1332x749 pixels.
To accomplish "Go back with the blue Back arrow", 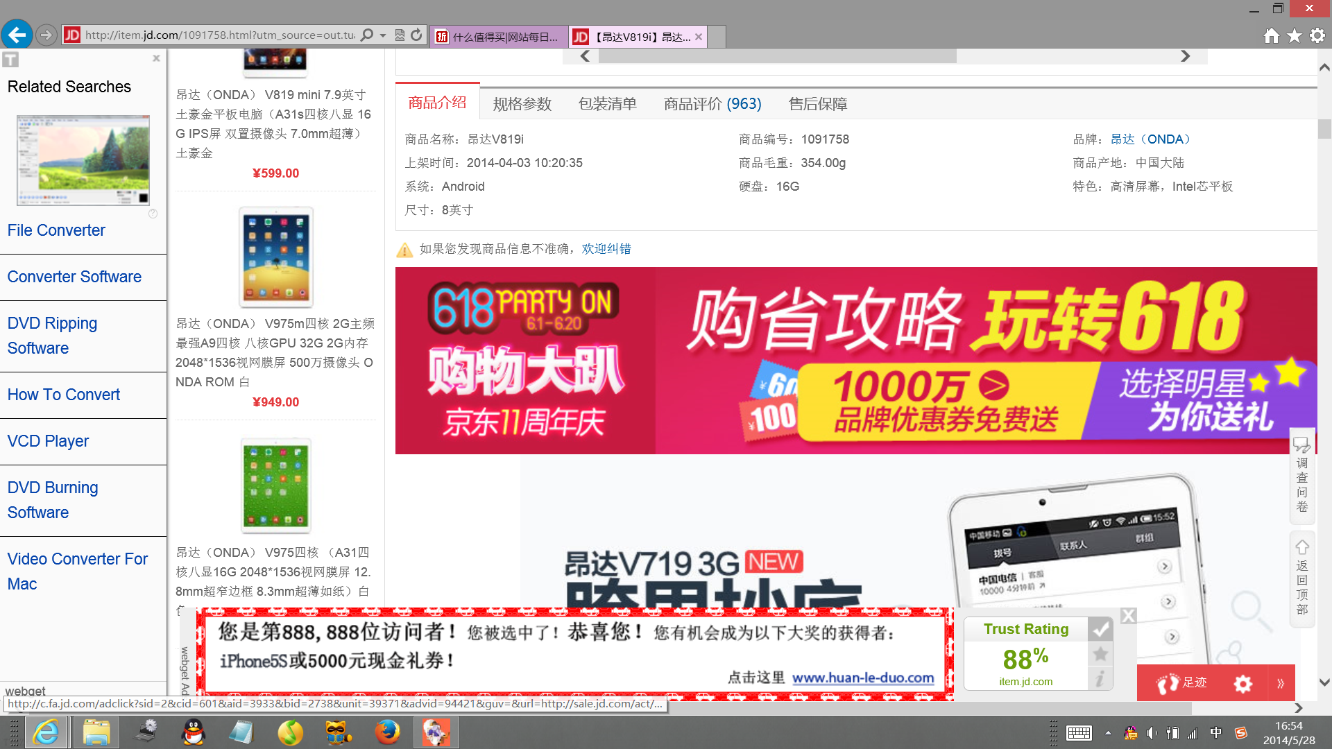I will [x=17, y=34].
